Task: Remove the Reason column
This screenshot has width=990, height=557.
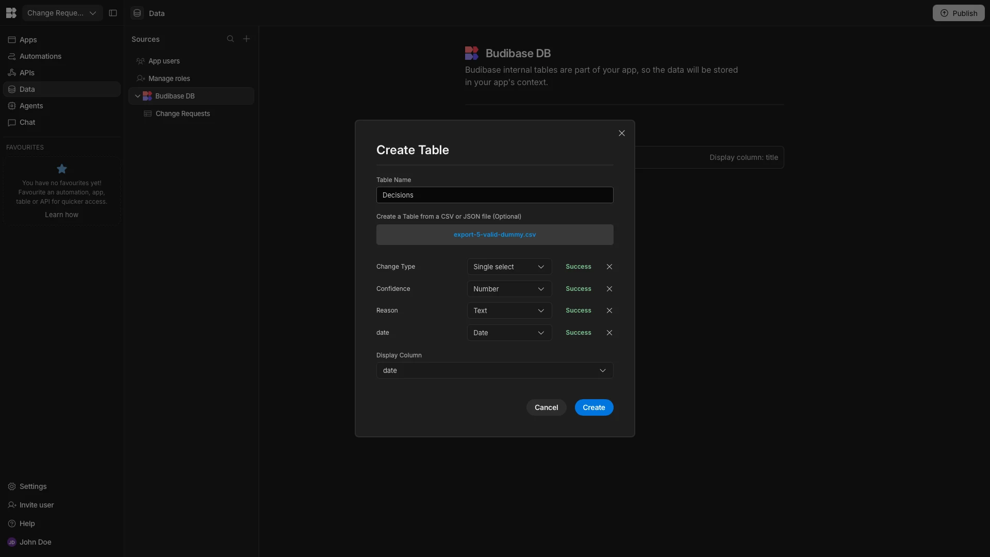Action: 609,310
